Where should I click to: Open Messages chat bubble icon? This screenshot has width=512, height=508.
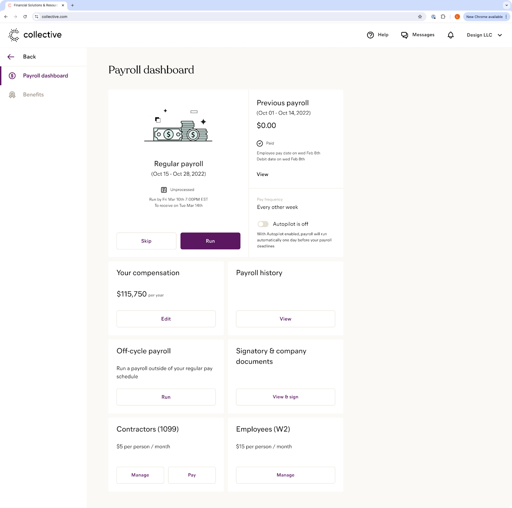[404, 35]
